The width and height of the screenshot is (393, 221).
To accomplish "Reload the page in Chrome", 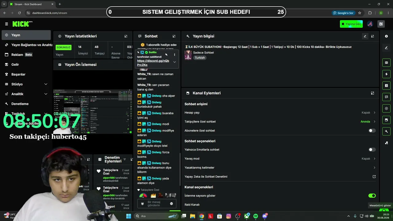I will (19, 13).
